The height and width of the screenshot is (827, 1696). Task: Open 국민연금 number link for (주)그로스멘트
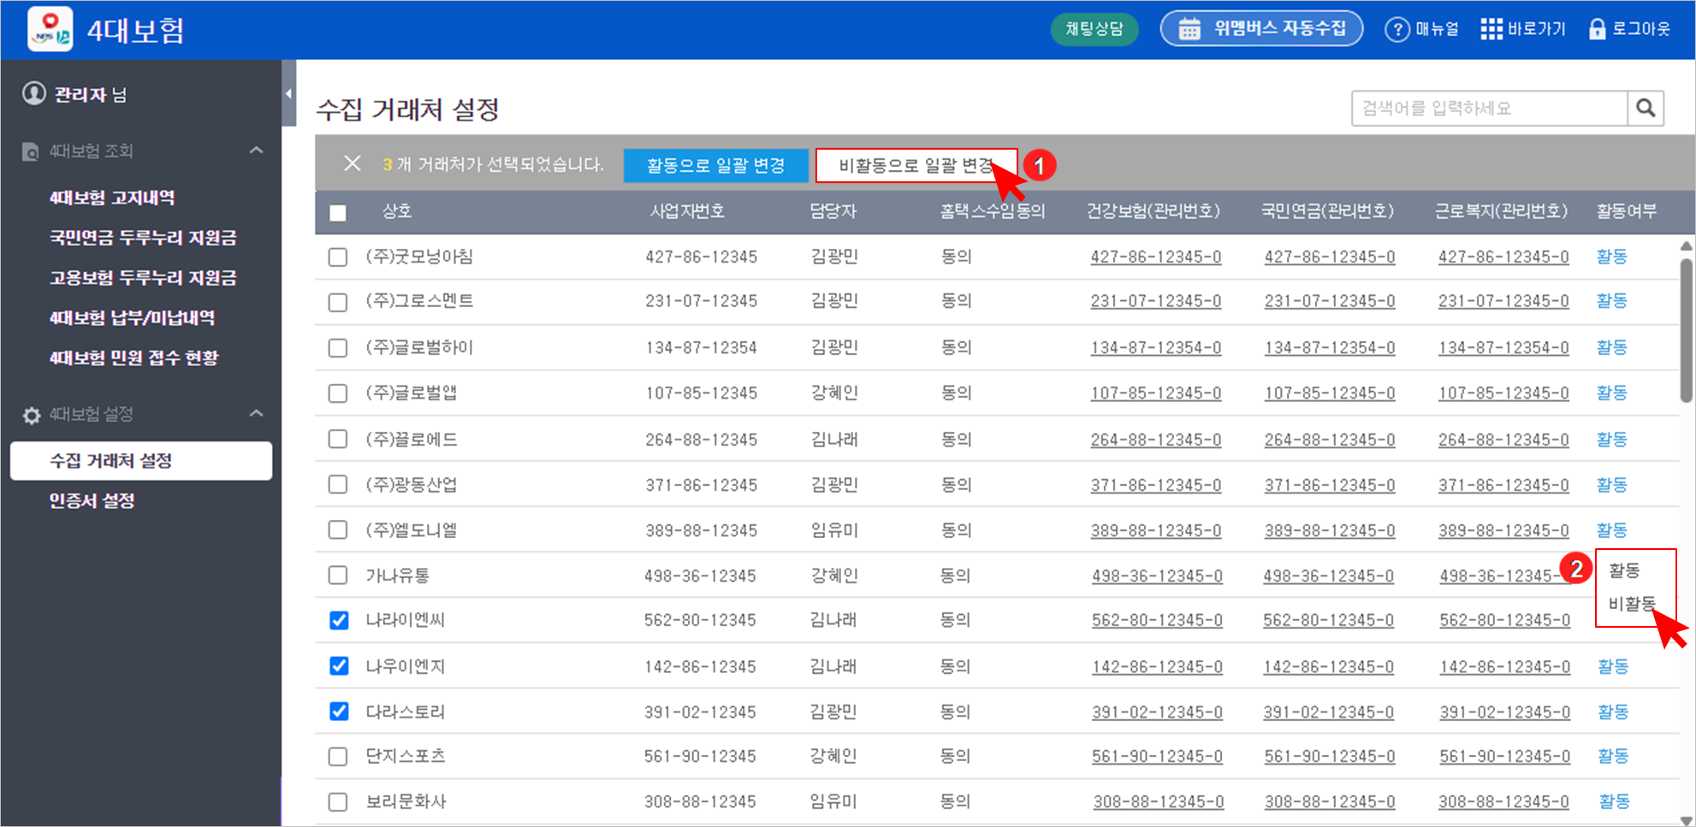1330,301
